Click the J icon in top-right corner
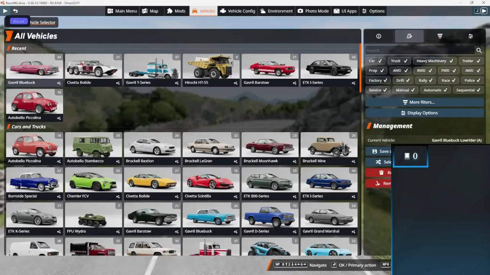Viewport: 490px width, 275px height. coord(477,11)
